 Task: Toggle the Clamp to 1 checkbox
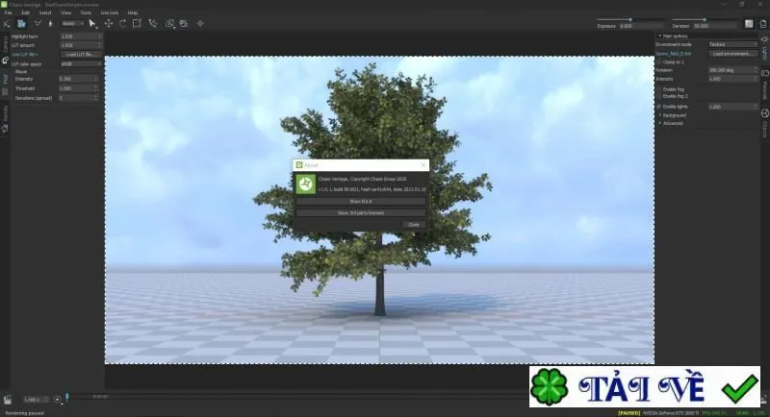coord(659,62)
